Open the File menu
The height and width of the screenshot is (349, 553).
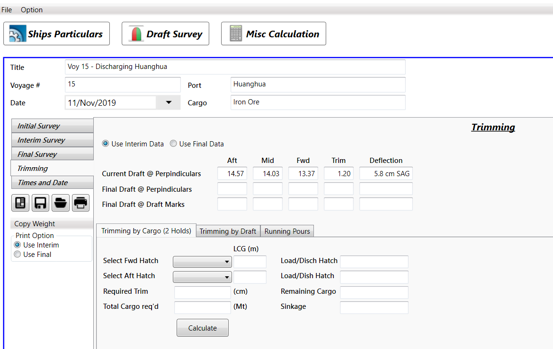coord(7,10)
